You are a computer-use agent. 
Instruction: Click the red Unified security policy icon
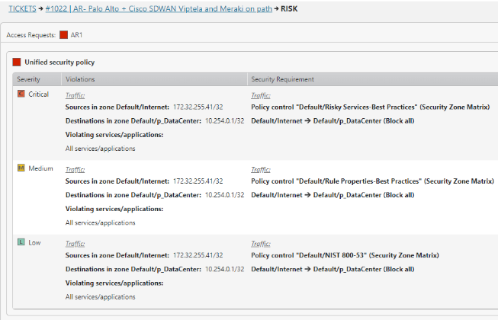(x=17, y=62)
